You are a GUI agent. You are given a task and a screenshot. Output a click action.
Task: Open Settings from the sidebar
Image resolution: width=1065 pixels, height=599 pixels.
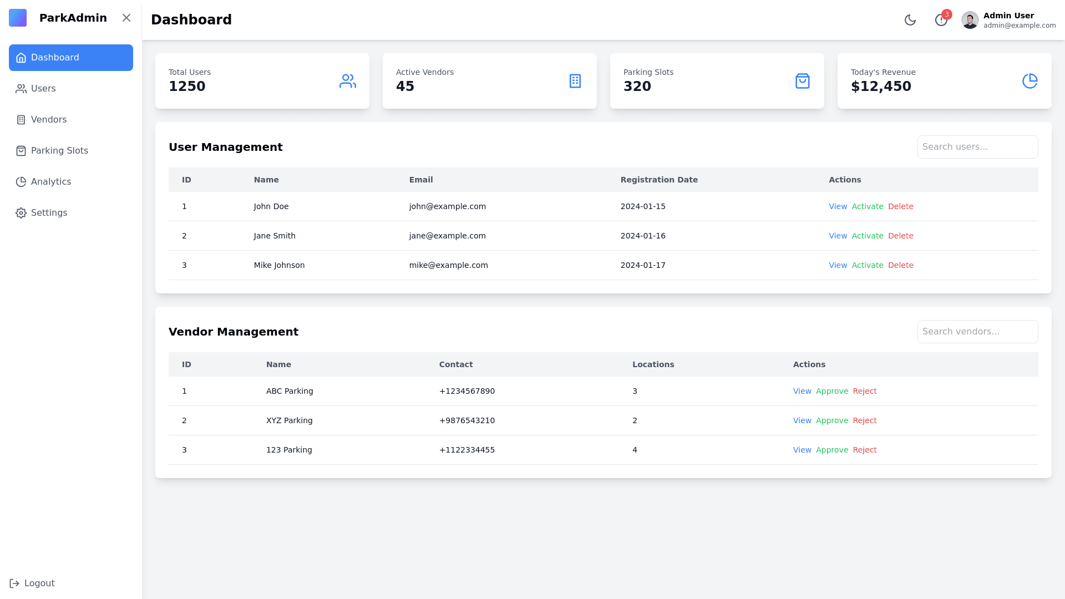coord(49,213)
